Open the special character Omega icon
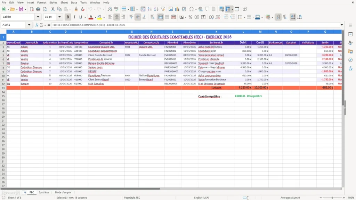Image resolution: width=356 pixels, height=200 pixels. pos(192,9)
